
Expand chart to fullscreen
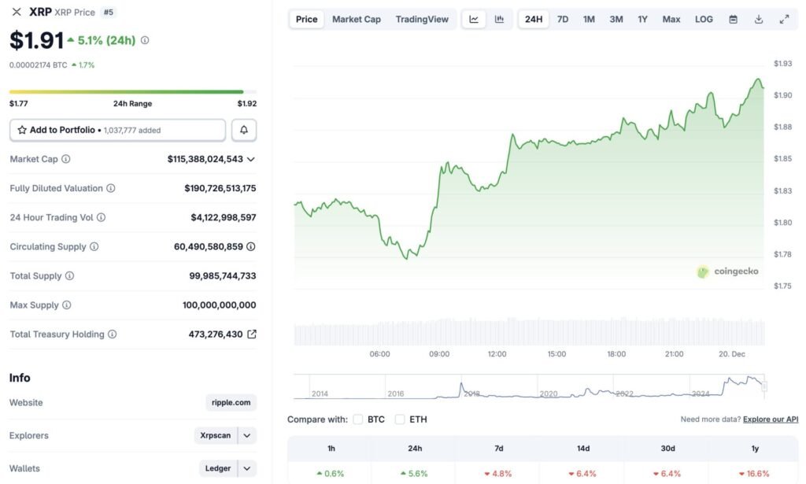tap(783, 18)
